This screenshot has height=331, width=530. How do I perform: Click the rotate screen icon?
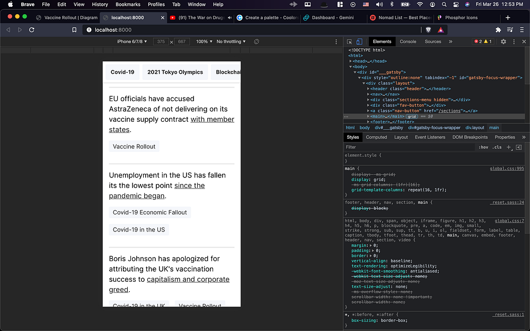point(257,41)
